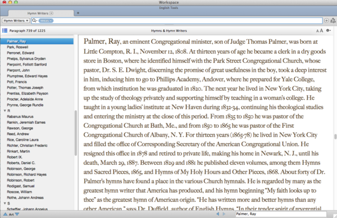Click the sidebar list scrollbar thumb
The width and height of the screenshot is (337, 218).
pyautogui.click(x=76, y=133)
